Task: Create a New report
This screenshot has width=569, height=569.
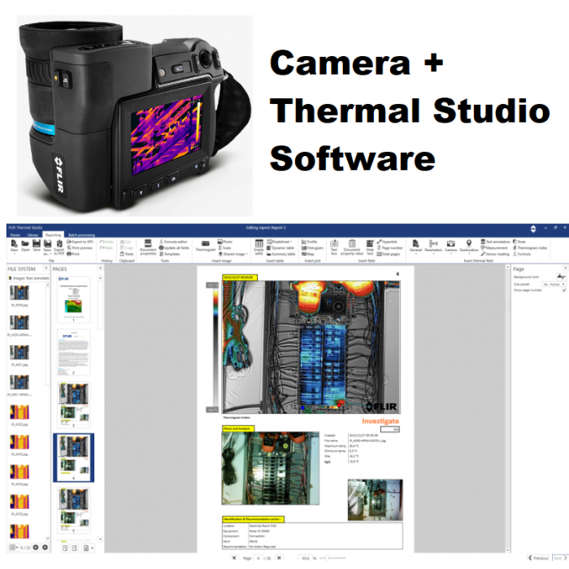Action: tap(14, 245)
